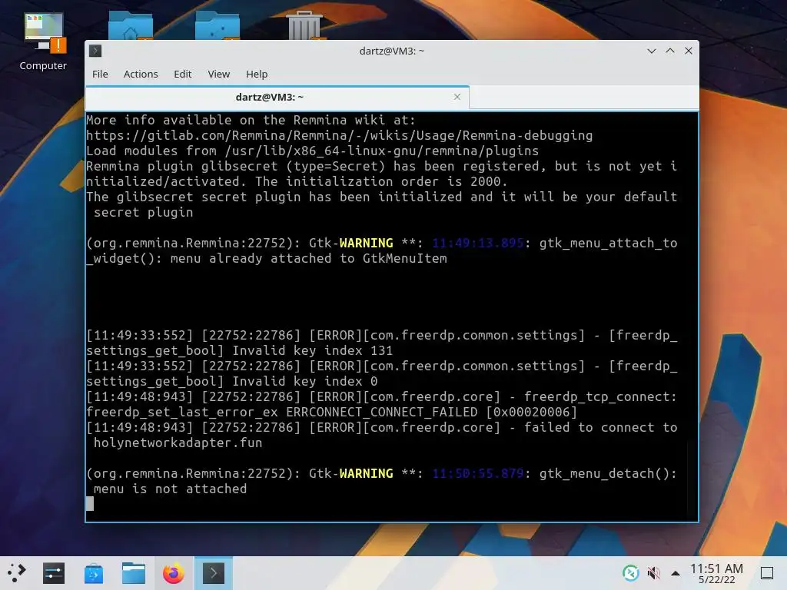
Task: Open the Actions menu
Action: click(x=141, y=74)
